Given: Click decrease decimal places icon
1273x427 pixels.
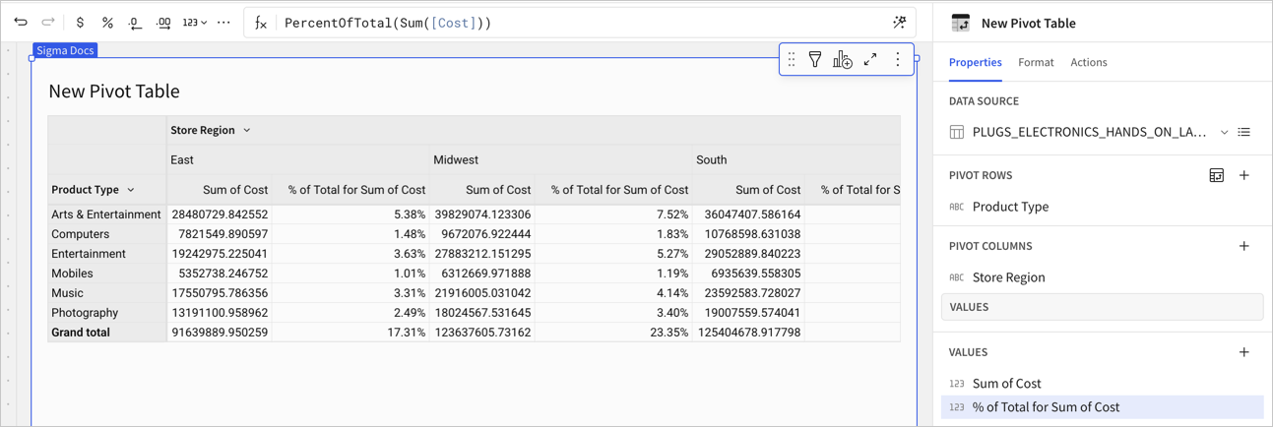Looking at the screenshot, I should coord(135,23).
